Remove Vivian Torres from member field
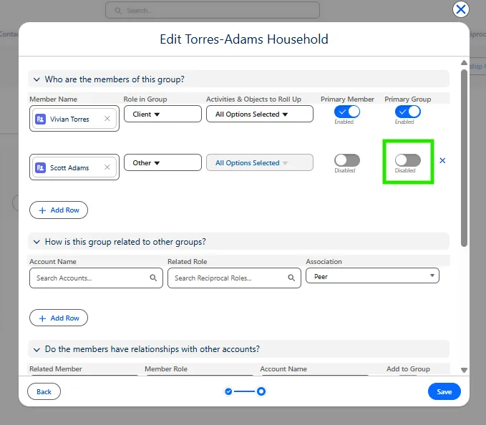Screen dimensions: 486x425 pyautogui.click(x=107, y=119)
